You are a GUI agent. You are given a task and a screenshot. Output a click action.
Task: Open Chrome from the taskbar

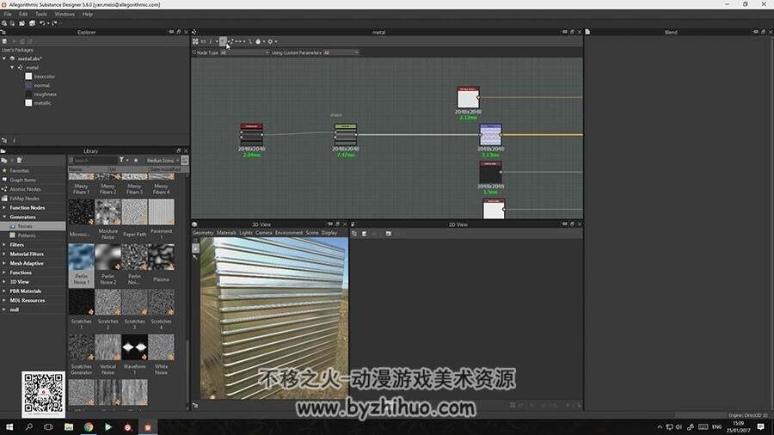coord(89,427)
